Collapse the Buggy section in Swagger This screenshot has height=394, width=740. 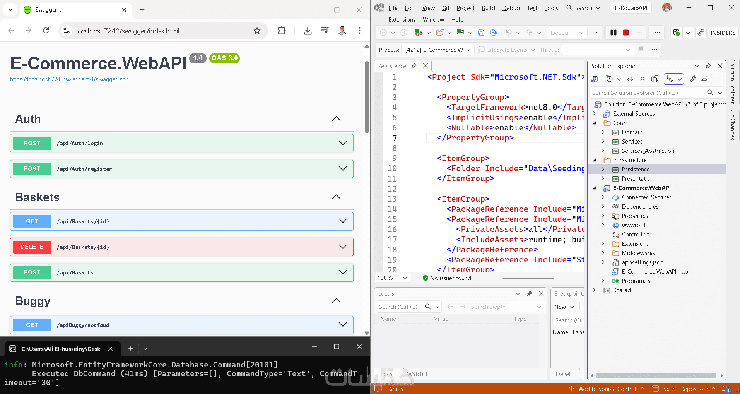[336, 301]
